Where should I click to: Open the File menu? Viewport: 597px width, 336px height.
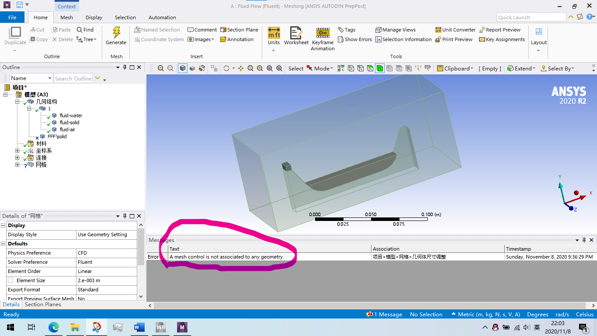point(12,17)
